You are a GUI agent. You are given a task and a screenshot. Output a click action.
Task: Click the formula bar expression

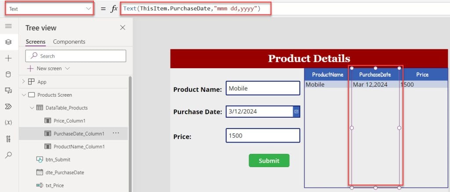point(192,9)
